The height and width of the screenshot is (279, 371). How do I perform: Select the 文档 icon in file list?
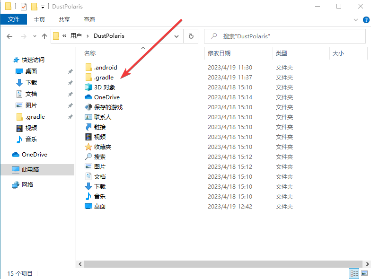pyautogui.click(x=88, y=177)
